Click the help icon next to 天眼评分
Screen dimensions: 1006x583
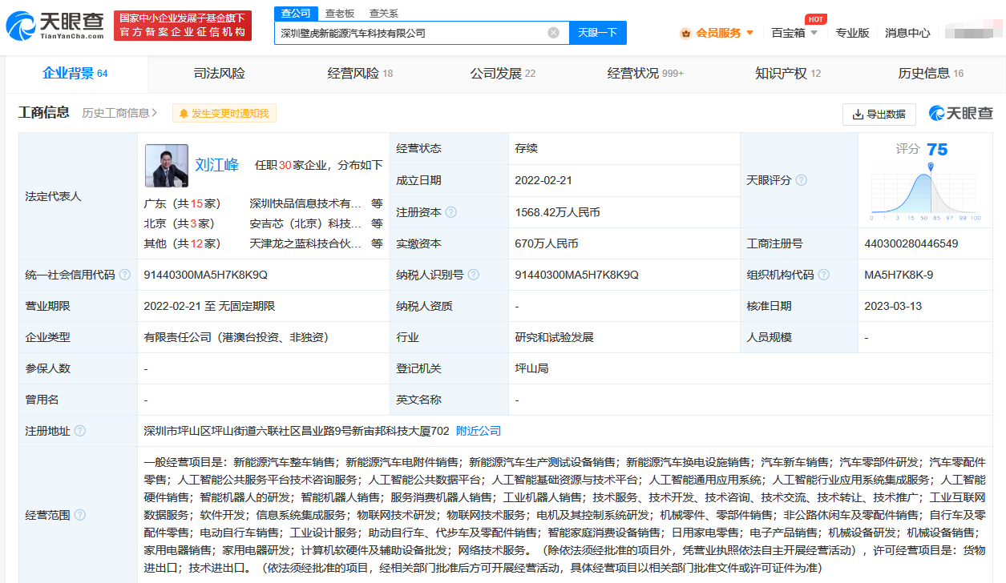801,180
